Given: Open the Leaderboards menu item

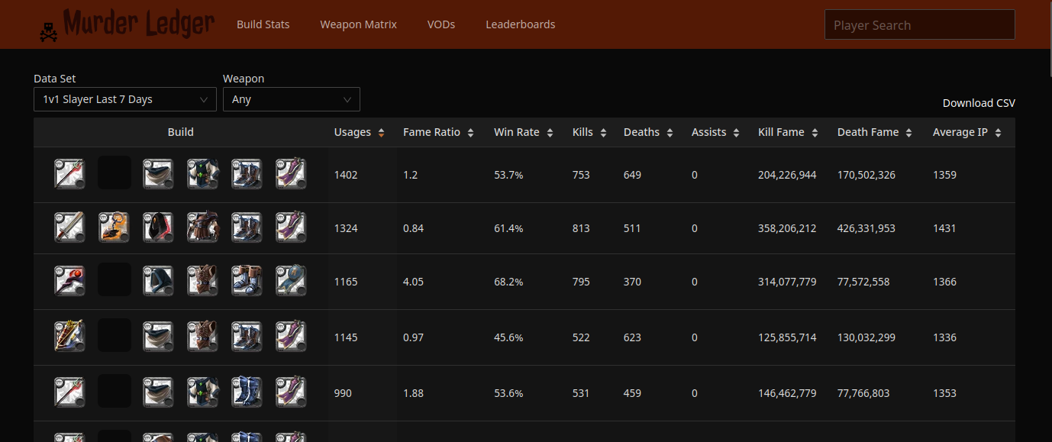Looking at the screenshot, I should 520,24.
